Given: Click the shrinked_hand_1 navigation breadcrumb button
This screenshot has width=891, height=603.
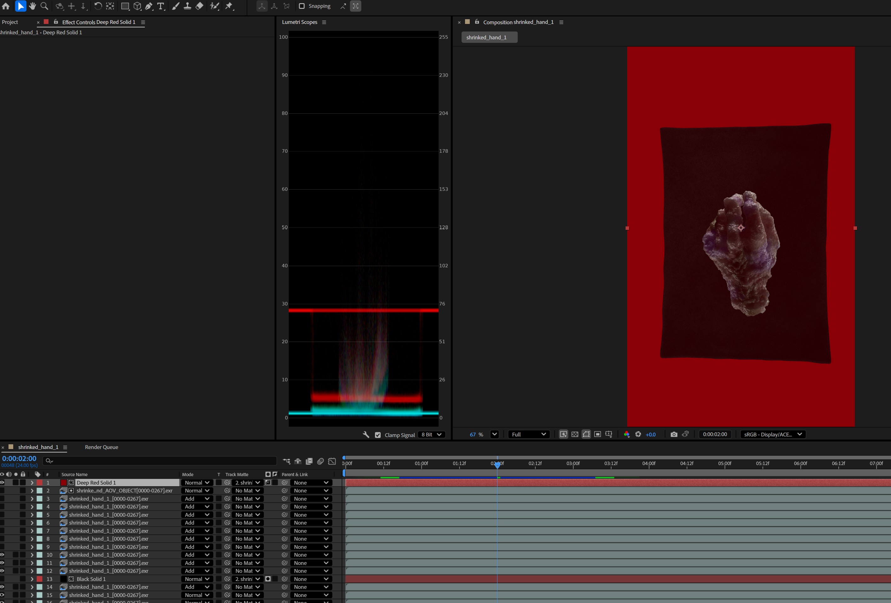Looking at the screenshot, I should tap(489, 37).
